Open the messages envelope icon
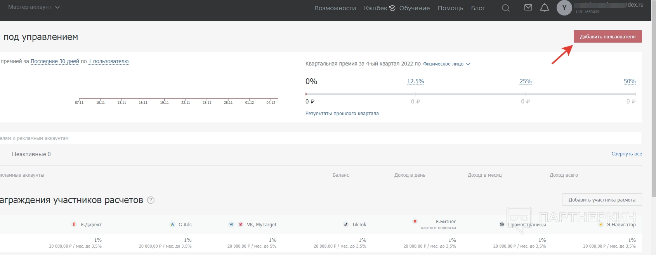 pyautogui.click(x=528, y=8)
